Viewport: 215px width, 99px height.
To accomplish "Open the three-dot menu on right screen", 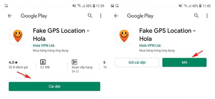I will point(207,16).
